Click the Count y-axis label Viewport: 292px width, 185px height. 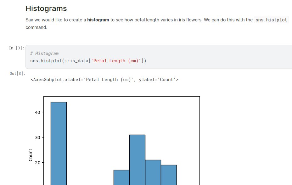tap(31, 155)
